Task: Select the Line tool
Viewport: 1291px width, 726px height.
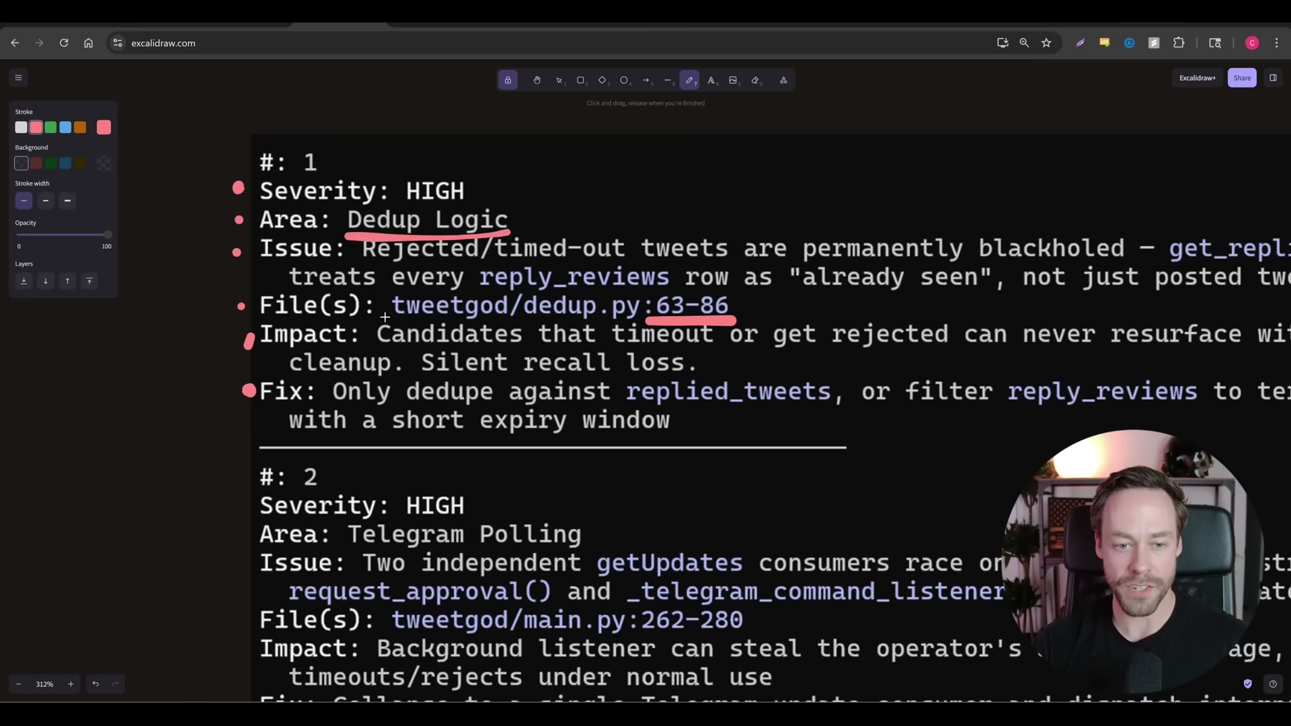Action: tap(668, 80)
